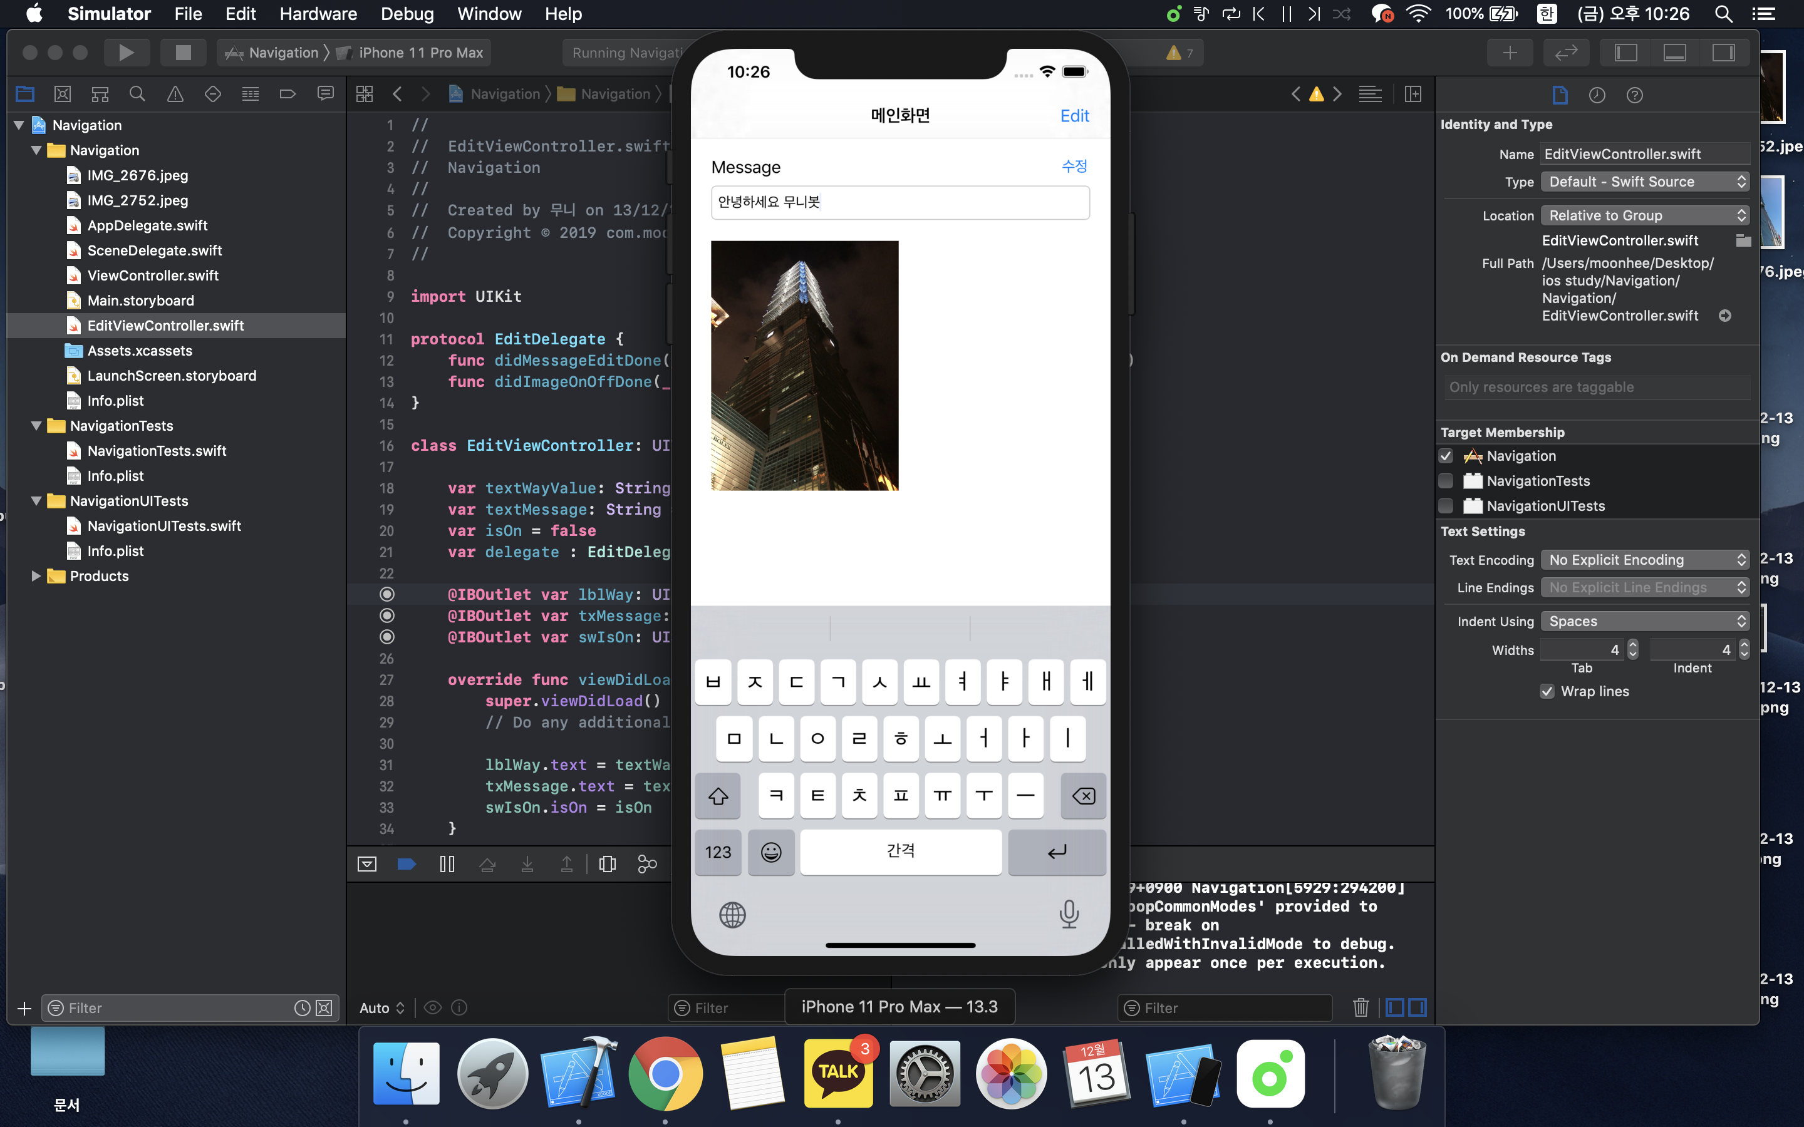Tap the blue 수정 link next to Message
The height and width of the screenshot is (1127, 1804).
pos(1074,166)
